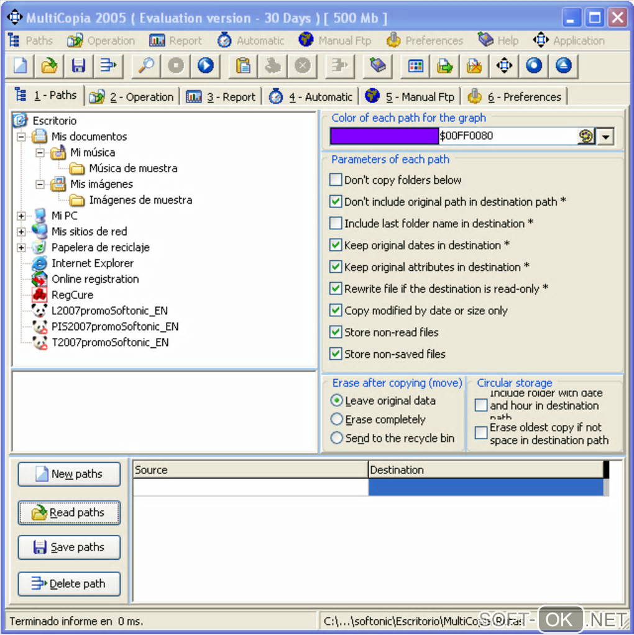Click the greyed X cancel toolbar icon
The image size is (634, 635).
[302, 65]
